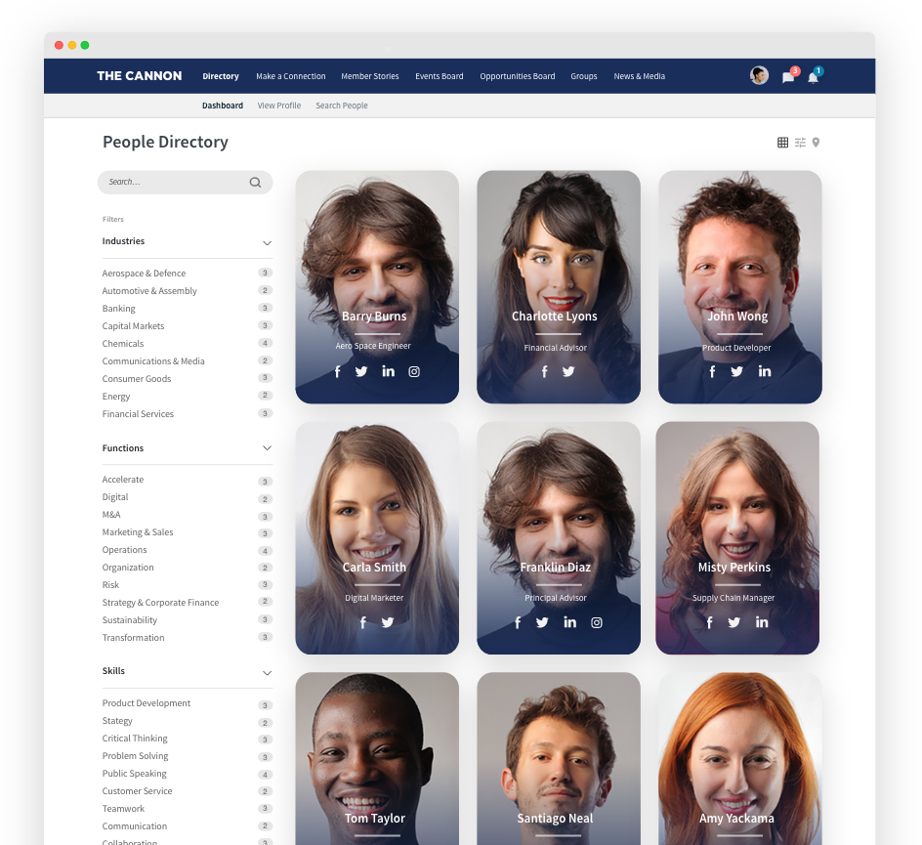
Task: Open the notifications bell icon
Action: coord(814,77)
